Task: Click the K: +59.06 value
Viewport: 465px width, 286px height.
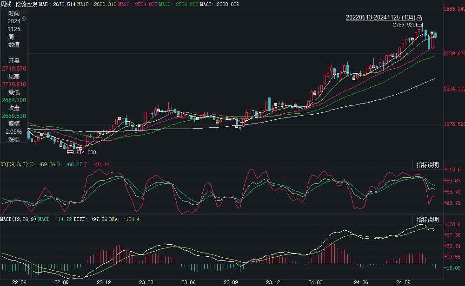Action: [x=42, y=164]
